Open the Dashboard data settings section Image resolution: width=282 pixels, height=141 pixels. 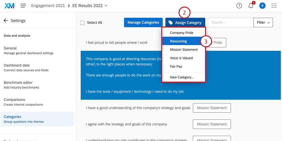(x=17, y=65)
